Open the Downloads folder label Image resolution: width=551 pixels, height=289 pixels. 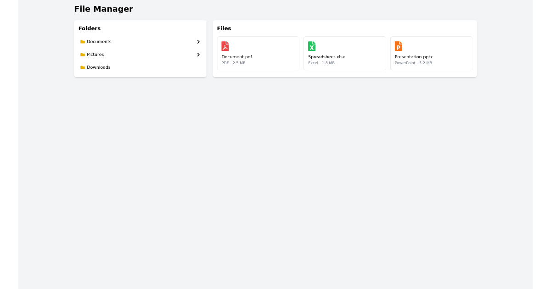99,67
